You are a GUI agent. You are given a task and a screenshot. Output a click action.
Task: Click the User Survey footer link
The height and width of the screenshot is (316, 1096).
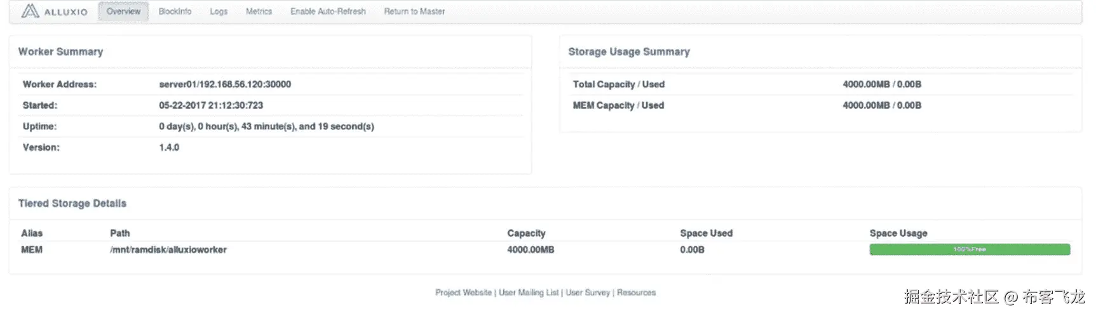(588, 293)
